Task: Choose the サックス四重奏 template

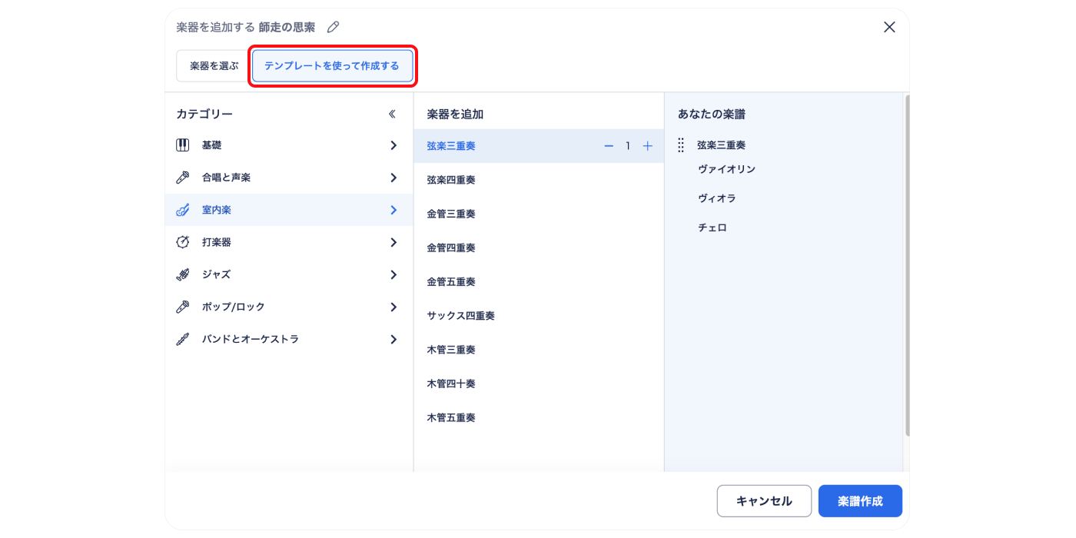Action: click(461, 316)
